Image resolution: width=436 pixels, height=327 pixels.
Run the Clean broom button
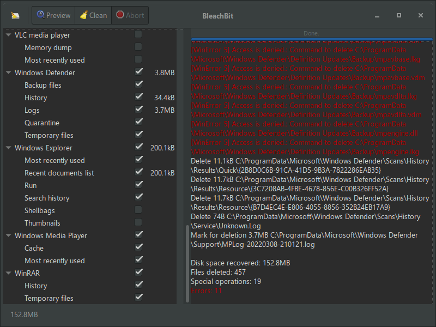[93, 15]
